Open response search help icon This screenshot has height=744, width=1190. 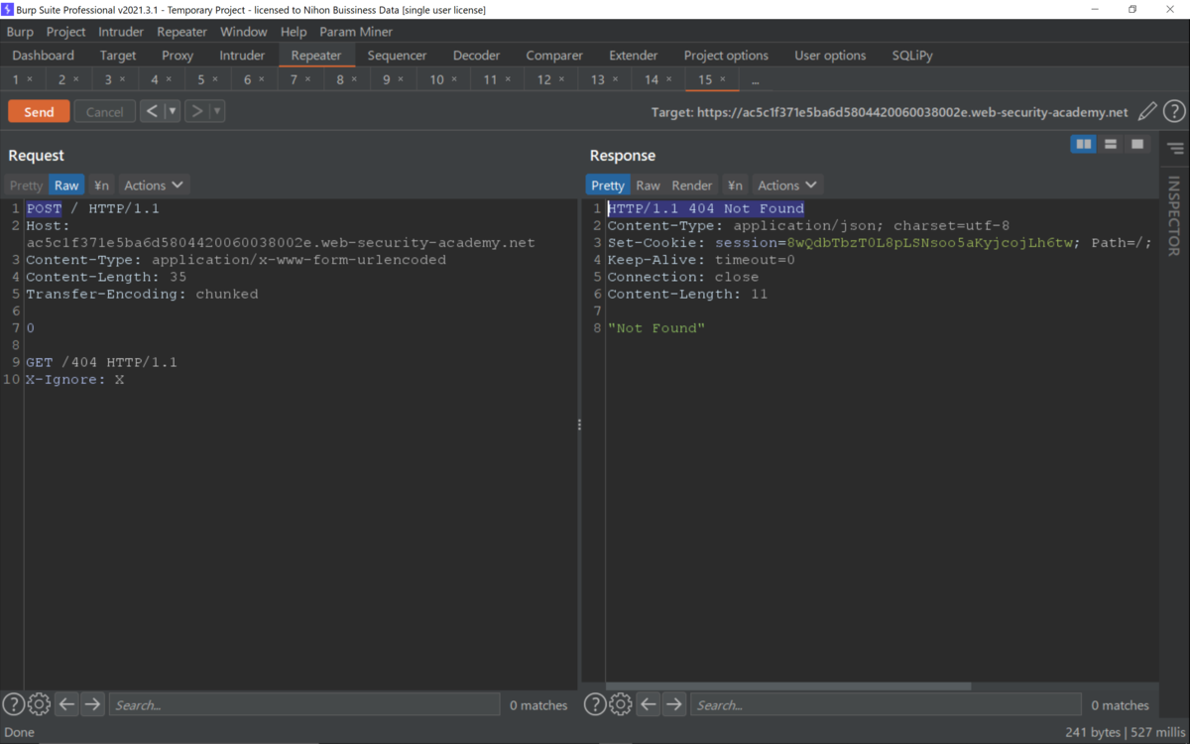click(594, 704)
